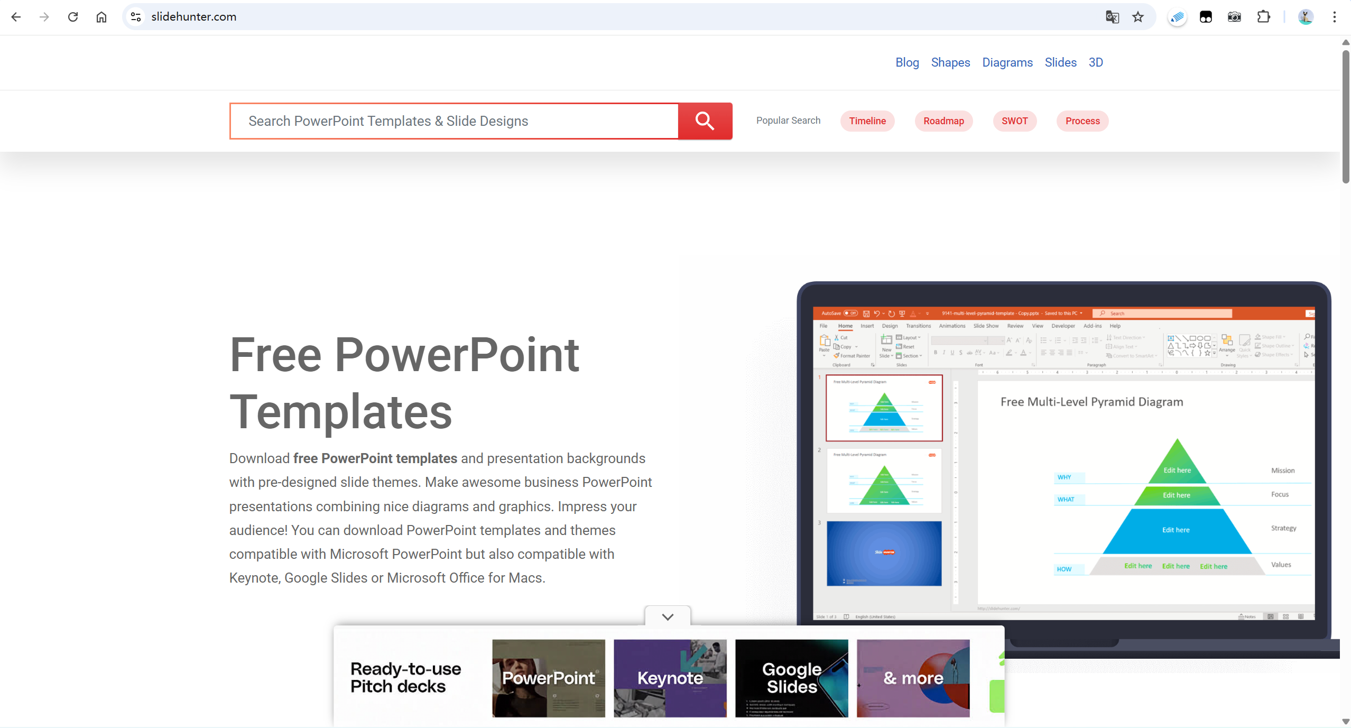Go to Diagrams navigation link

[x=1007, y=62]
